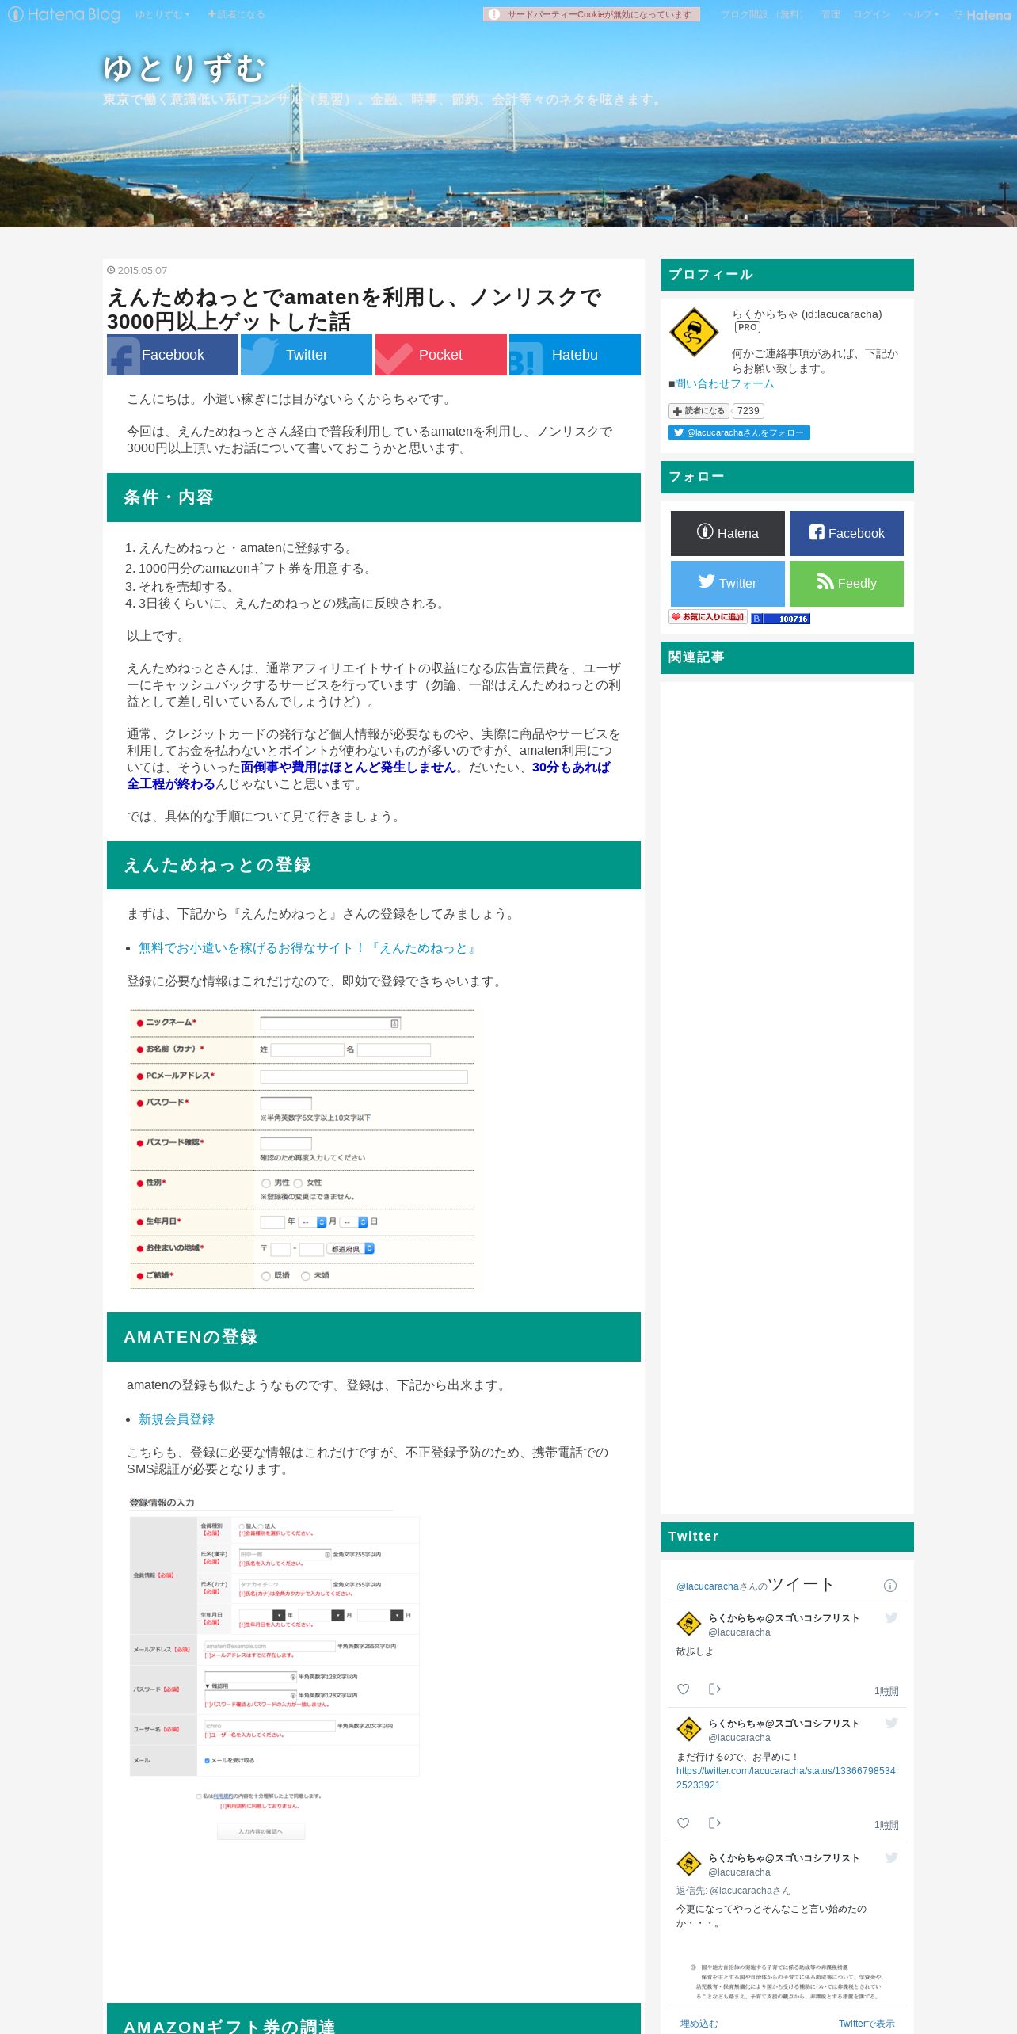
Task: Click Twitterで表示 link
Action: coord(867,2024)
